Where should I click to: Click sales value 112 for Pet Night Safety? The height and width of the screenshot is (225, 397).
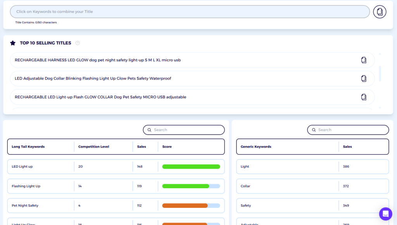pos(139,206)
